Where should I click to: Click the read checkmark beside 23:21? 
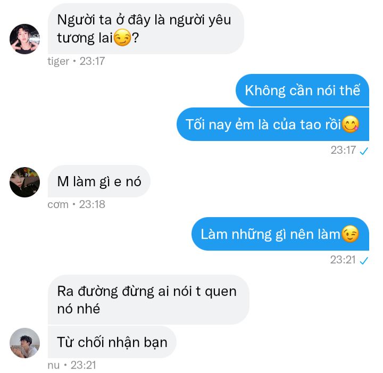coord(364,261)
